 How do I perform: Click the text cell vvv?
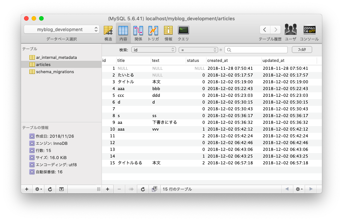[x=156, y=129]
